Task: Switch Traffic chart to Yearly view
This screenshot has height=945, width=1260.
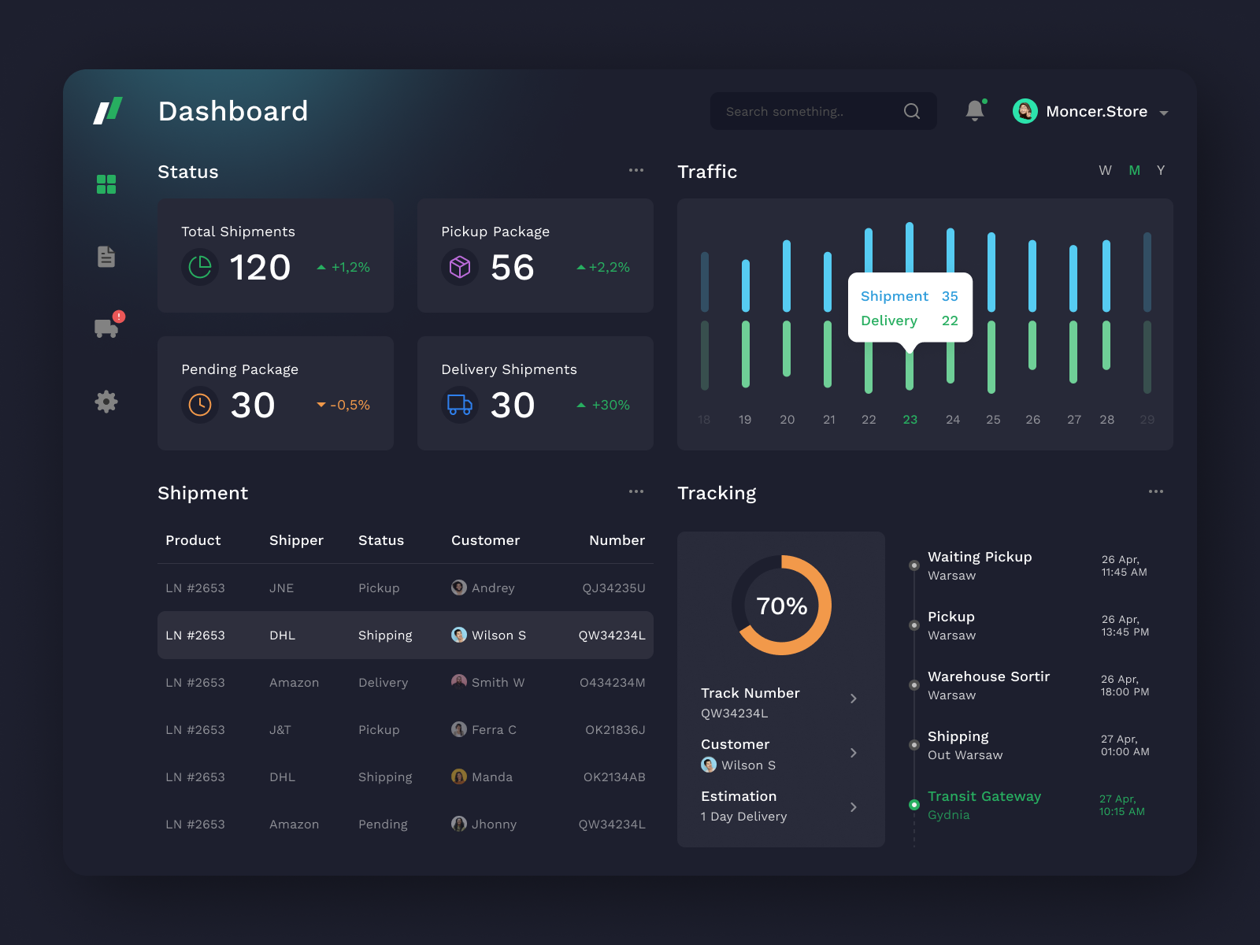Action: pyautogui.click(x=1160, y=170)
